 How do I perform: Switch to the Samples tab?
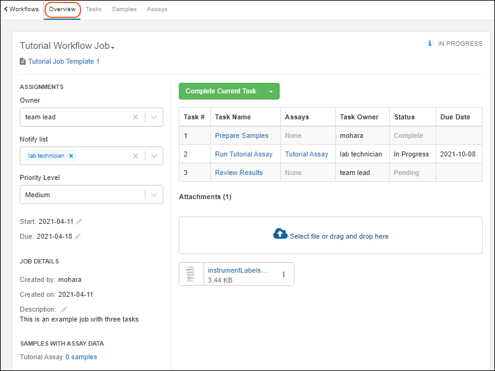tap(124, 9)
